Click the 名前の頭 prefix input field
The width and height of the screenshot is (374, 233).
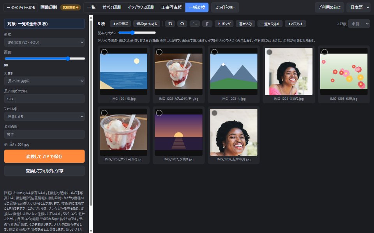[x=44, y=134]
